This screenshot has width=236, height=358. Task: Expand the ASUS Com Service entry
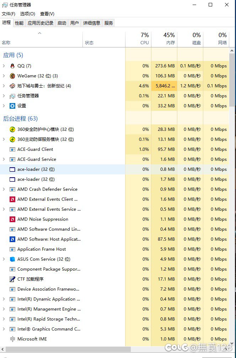[x=4, y=259]
